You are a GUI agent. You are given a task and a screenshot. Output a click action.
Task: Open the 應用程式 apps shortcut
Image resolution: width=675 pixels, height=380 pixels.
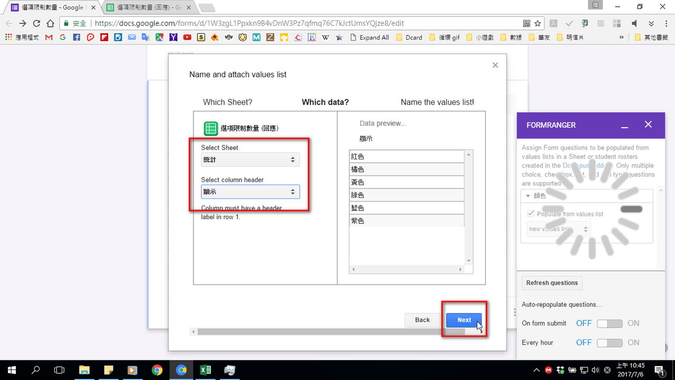tap(22, 37)
